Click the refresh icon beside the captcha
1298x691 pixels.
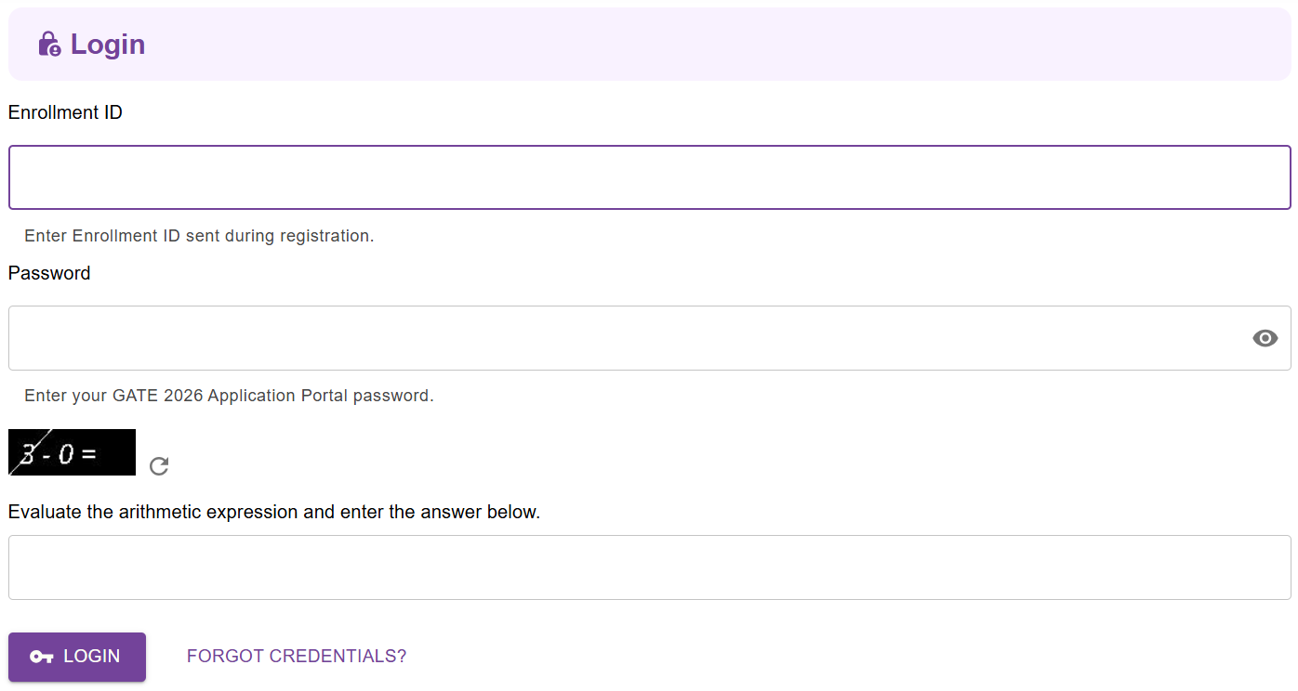click(158, 466)
